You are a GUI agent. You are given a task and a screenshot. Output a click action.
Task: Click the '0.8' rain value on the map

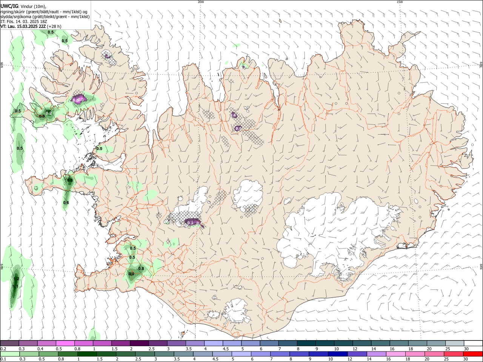(141, 268)
